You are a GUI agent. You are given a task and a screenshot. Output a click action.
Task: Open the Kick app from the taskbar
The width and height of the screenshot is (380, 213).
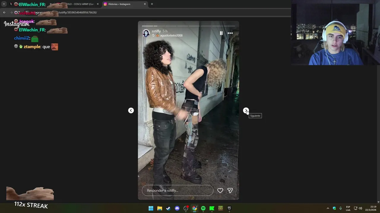click(212, 208)
